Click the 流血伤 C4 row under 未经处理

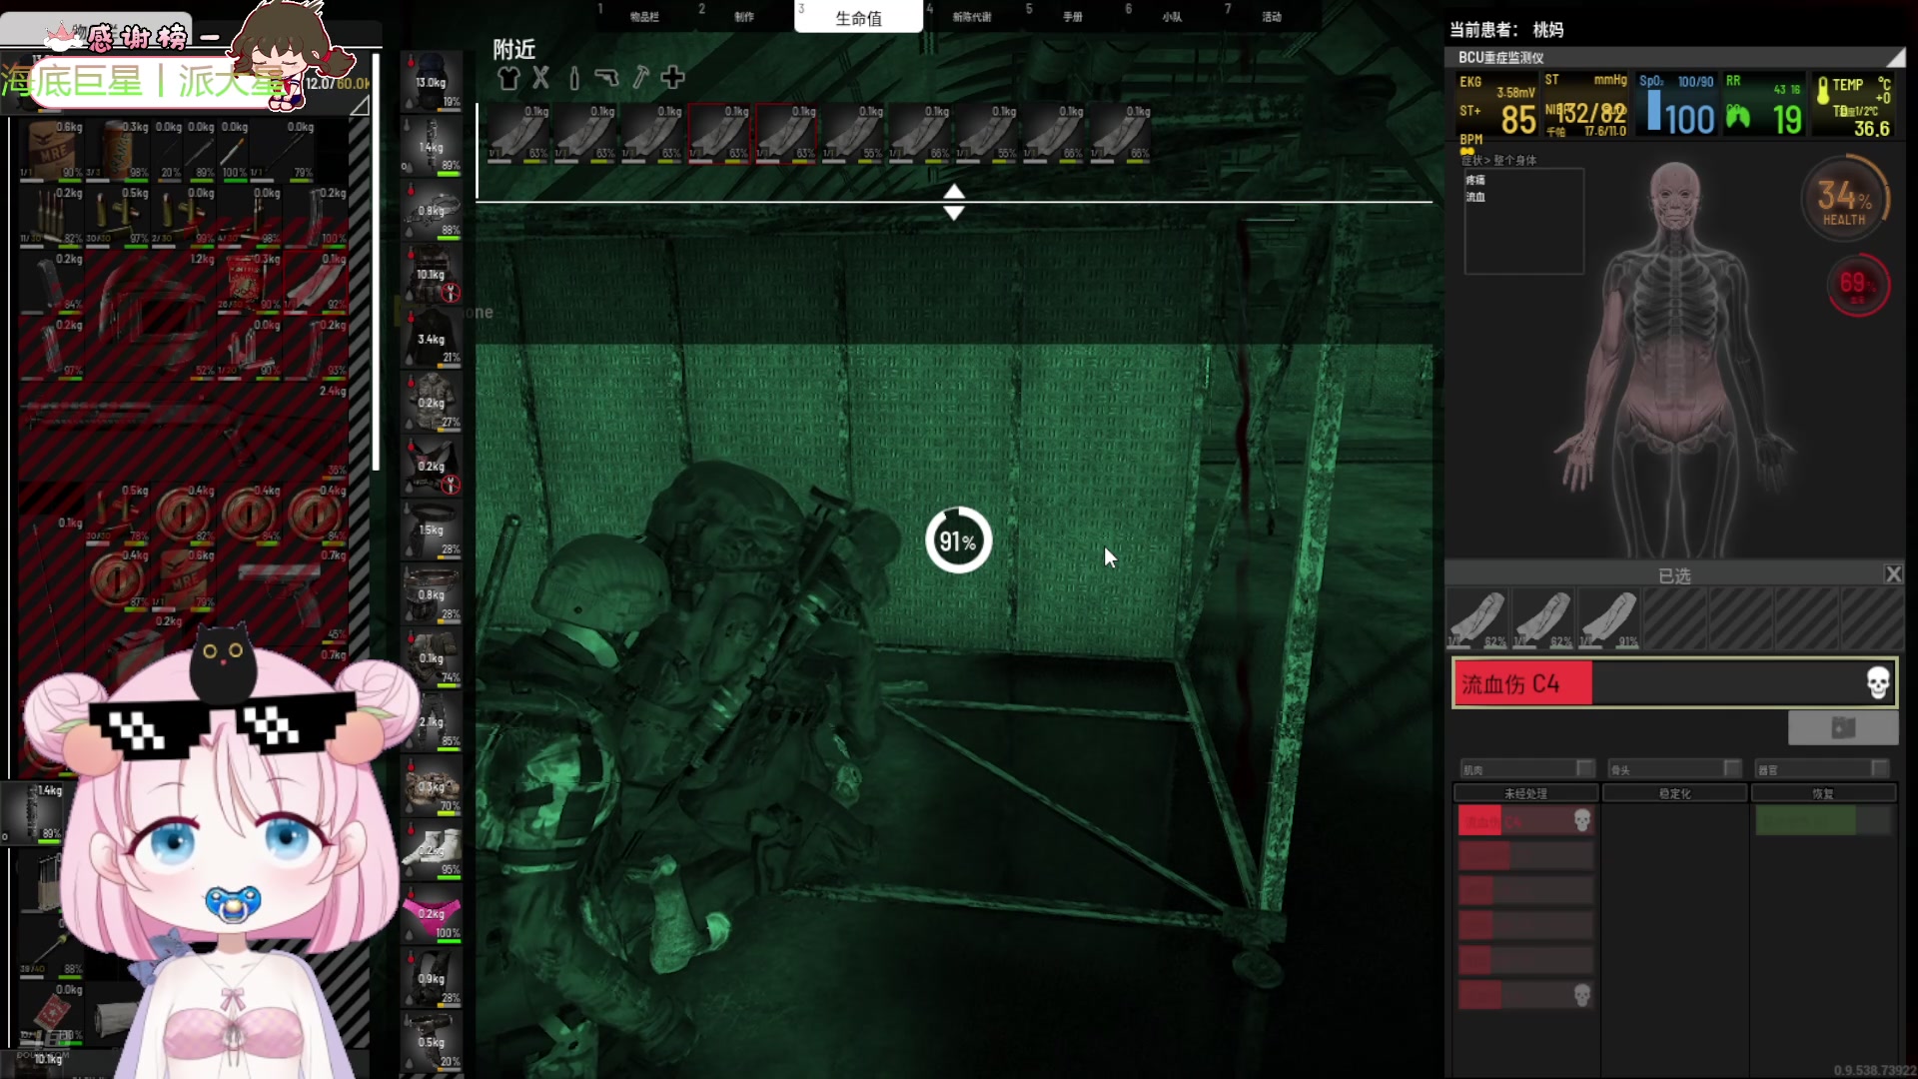pos(1525,821)
